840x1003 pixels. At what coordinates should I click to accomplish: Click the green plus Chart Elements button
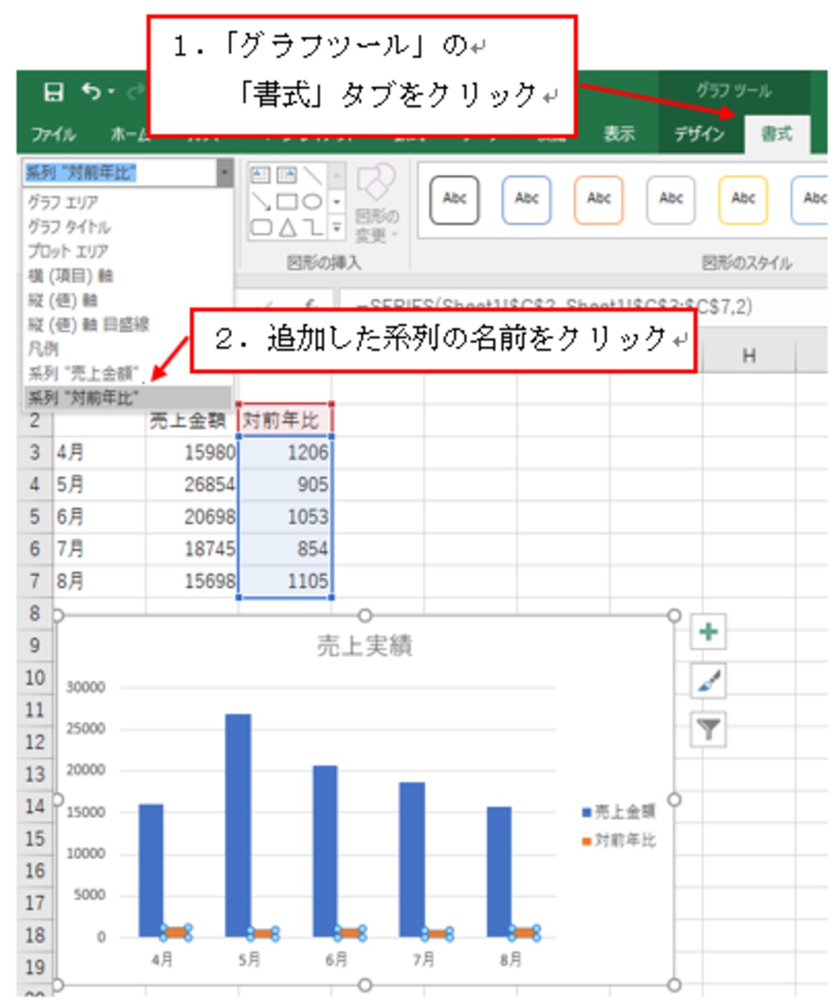[x=708, y=632]
